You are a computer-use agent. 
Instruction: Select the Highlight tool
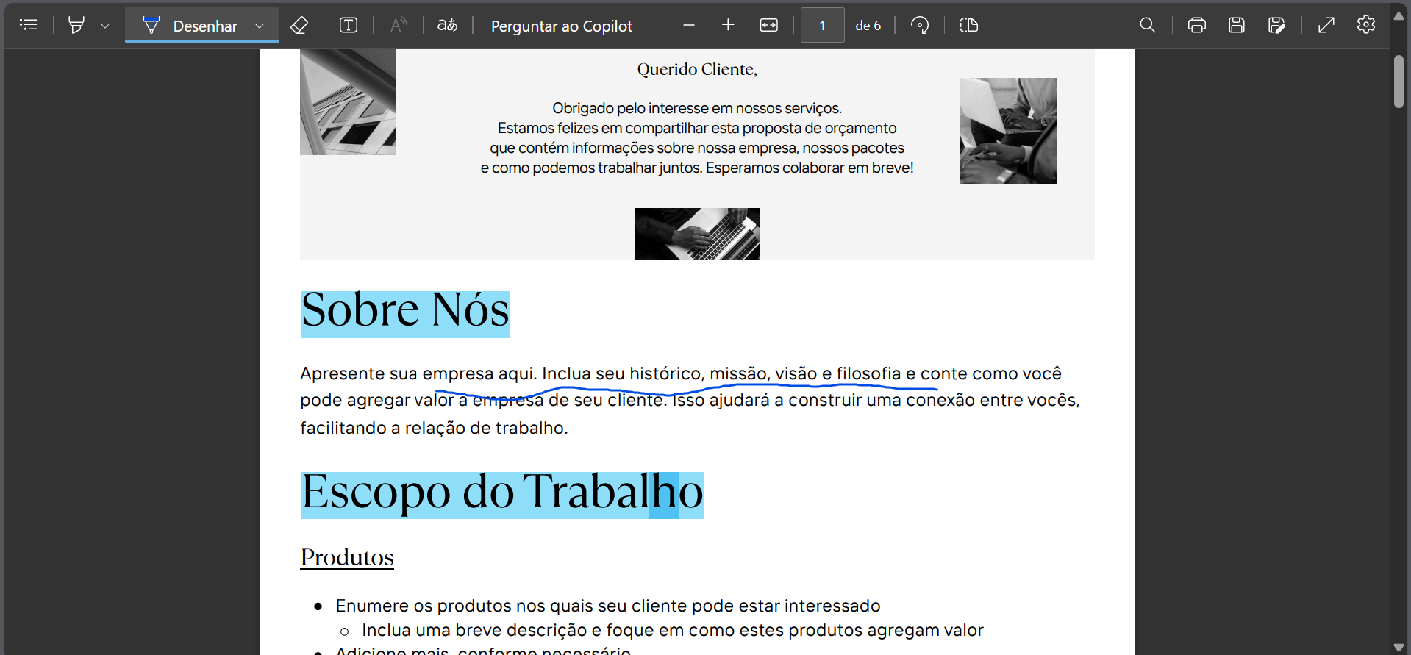click(76, 25)
